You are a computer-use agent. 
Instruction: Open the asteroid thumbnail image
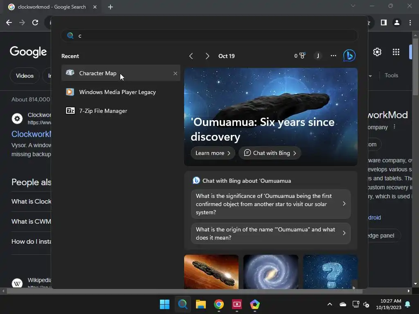(x=212, y=272)
